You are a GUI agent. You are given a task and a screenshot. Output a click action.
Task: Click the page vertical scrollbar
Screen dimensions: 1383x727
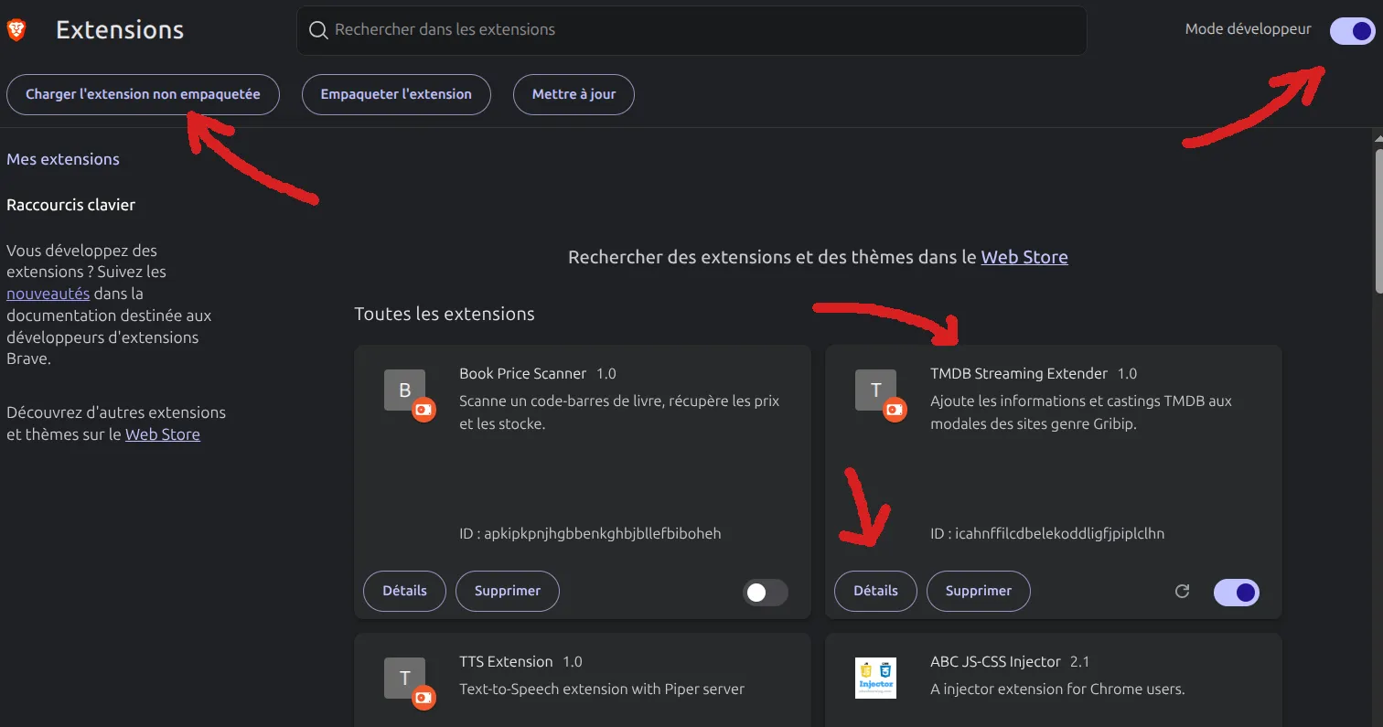1378,219
